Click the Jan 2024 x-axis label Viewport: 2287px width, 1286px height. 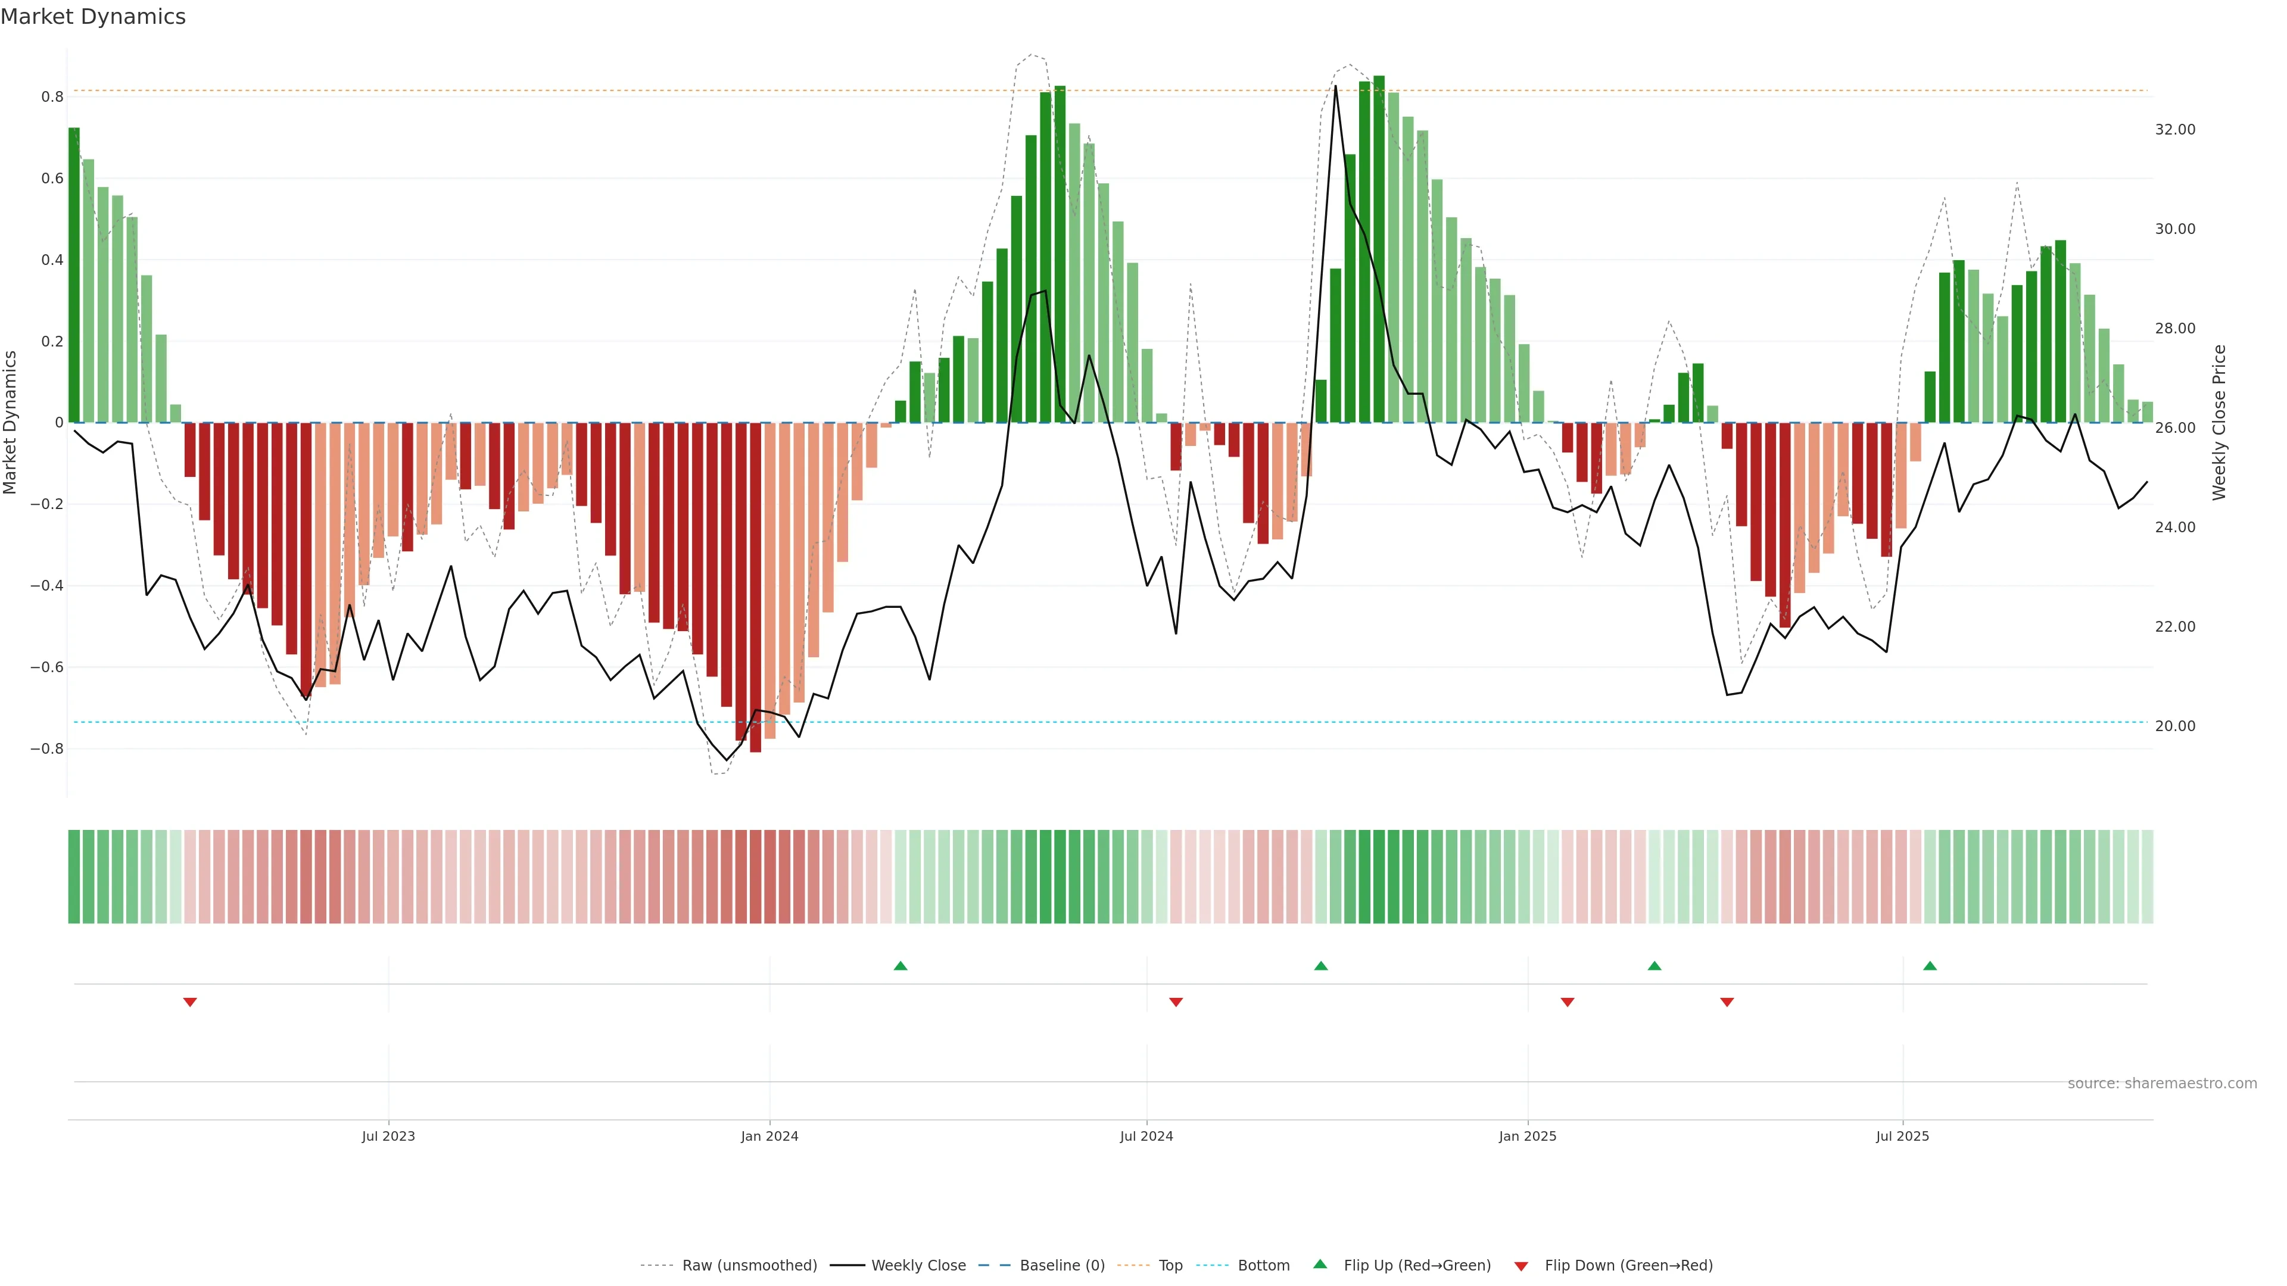point(769,1136)
